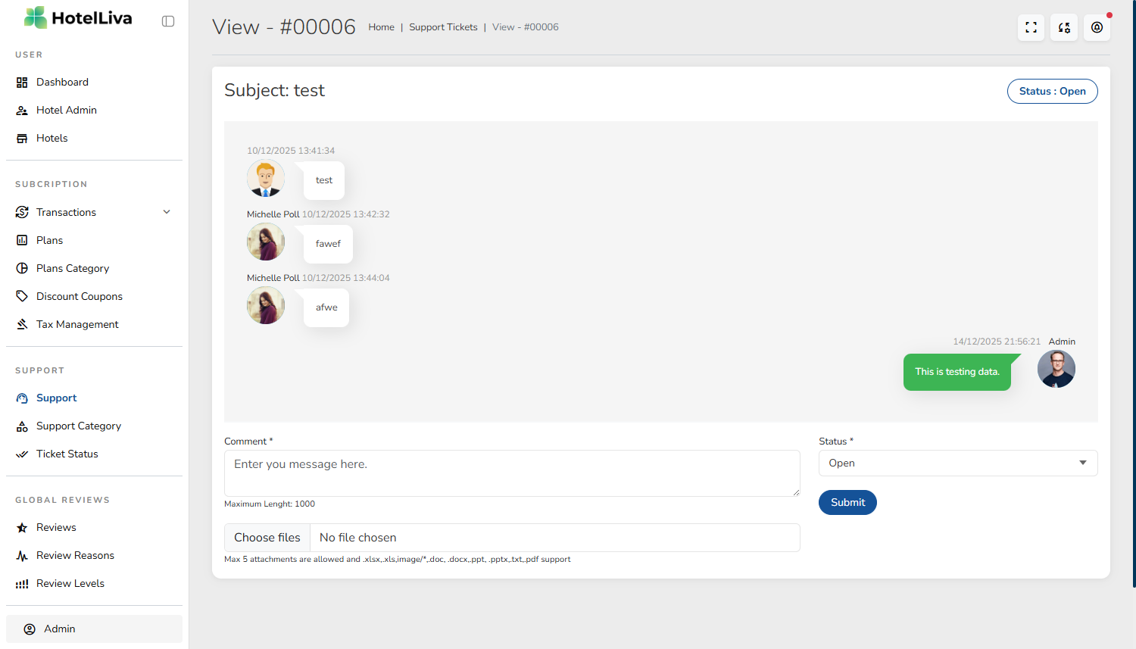Image resolution: width=1136 pixels, height=649 pixels.
Task: Click the Choose files button
Action: tap(267, 538)
